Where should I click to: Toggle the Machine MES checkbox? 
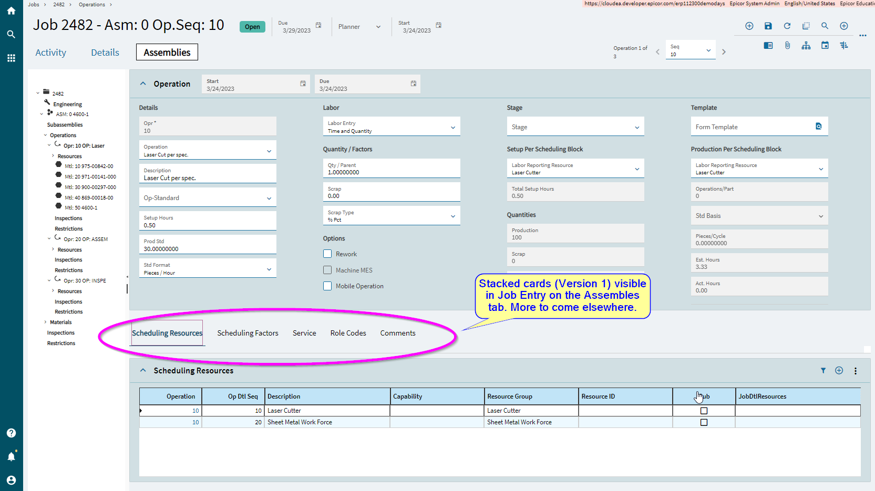(x=327, y=270)
